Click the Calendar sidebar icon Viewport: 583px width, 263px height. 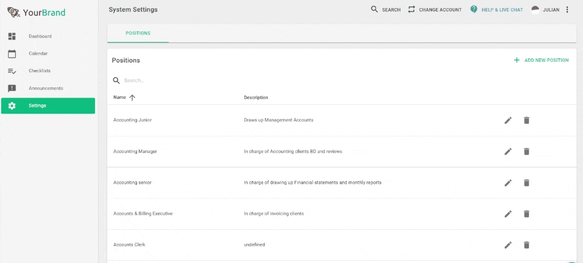(x=12, y=54)
